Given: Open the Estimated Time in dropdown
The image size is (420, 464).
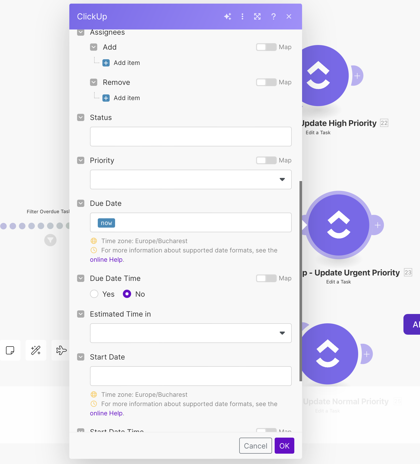Looking at the screenshot, I should 282,333.
